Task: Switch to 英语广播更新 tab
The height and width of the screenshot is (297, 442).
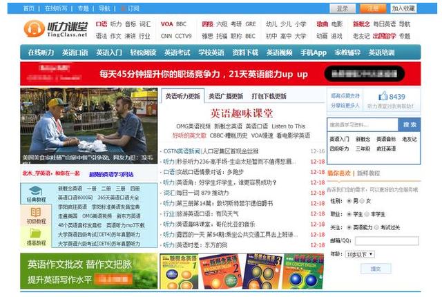Action: click(225, 96)
